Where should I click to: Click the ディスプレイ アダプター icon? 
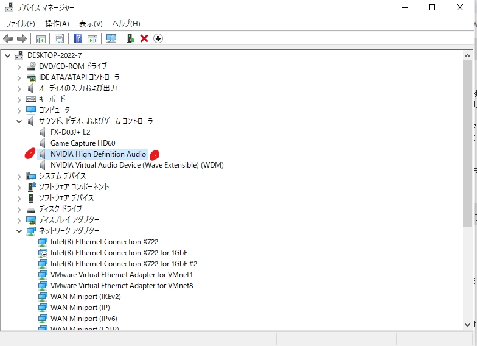[31, 220]
